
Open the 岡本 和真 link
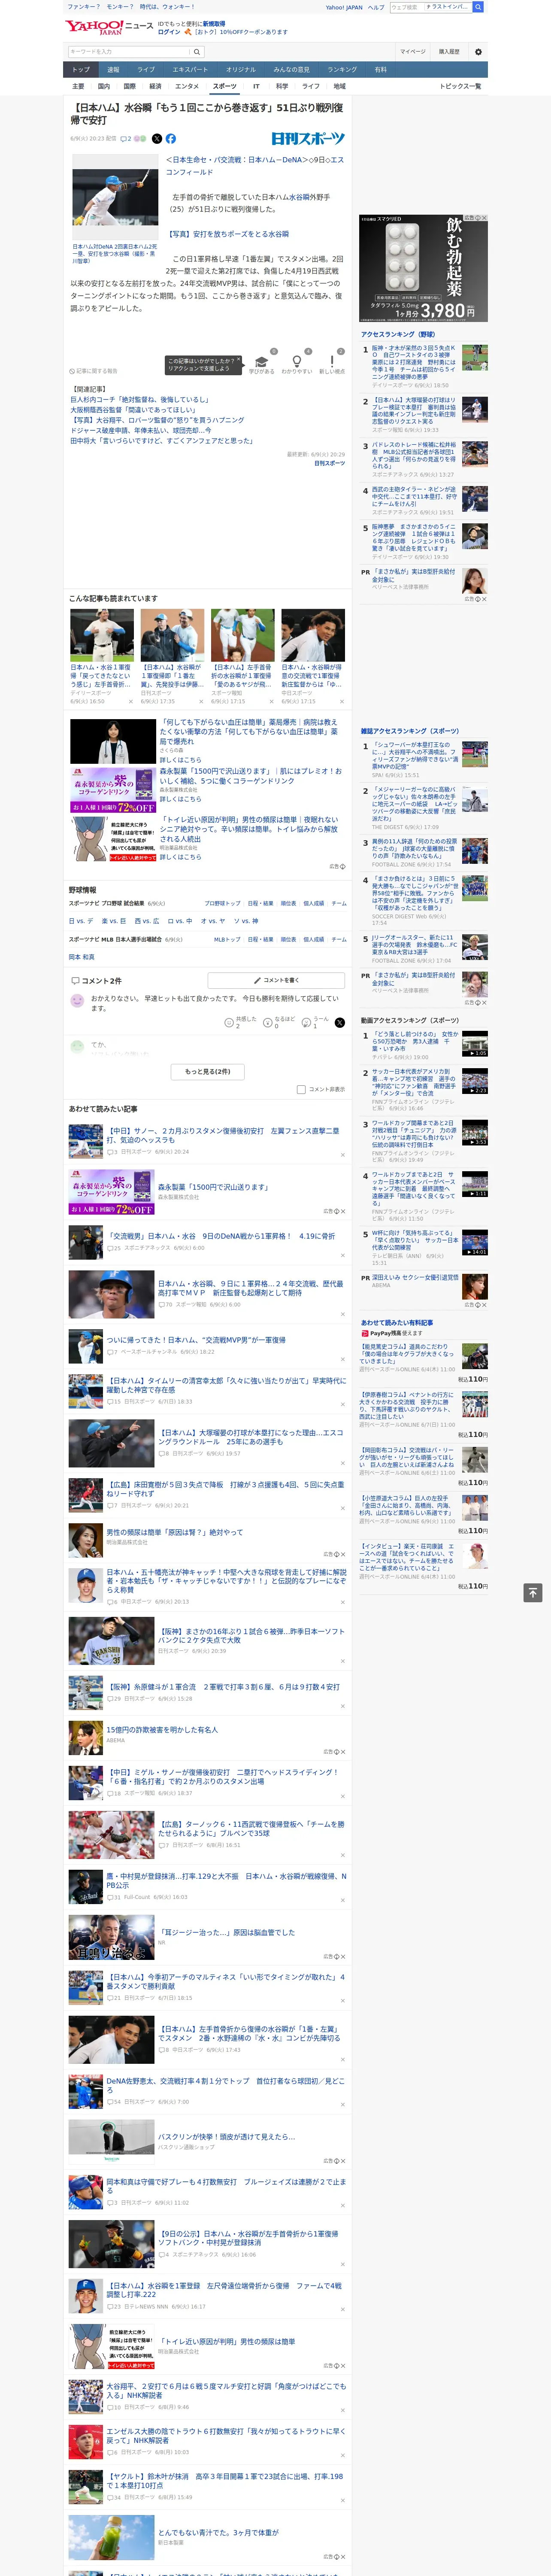point(82,957)
